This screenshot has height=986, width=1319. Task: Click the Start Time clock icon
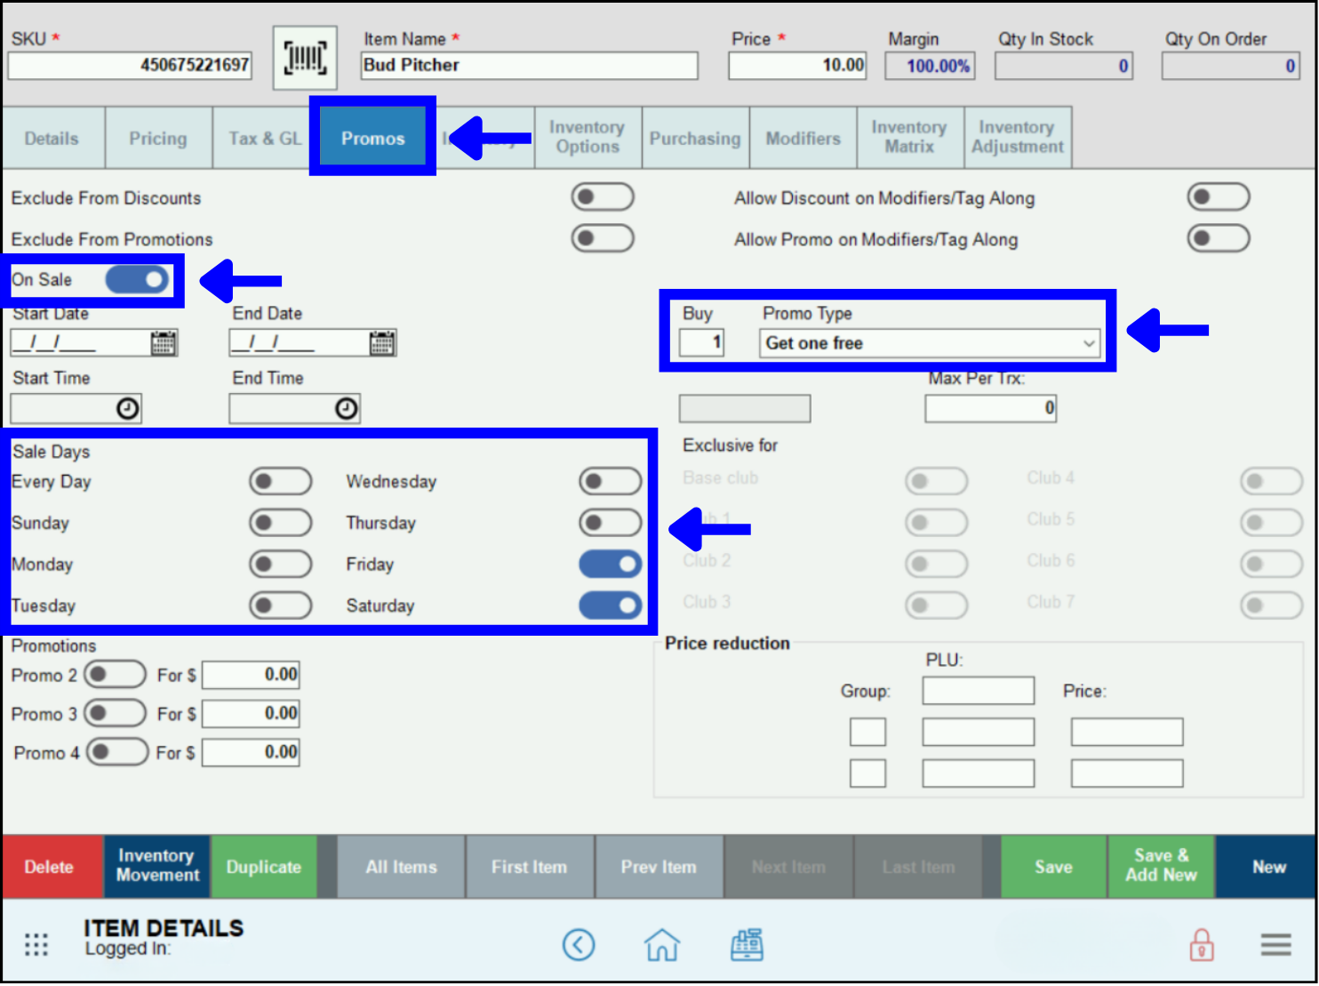tap(128, 409)
